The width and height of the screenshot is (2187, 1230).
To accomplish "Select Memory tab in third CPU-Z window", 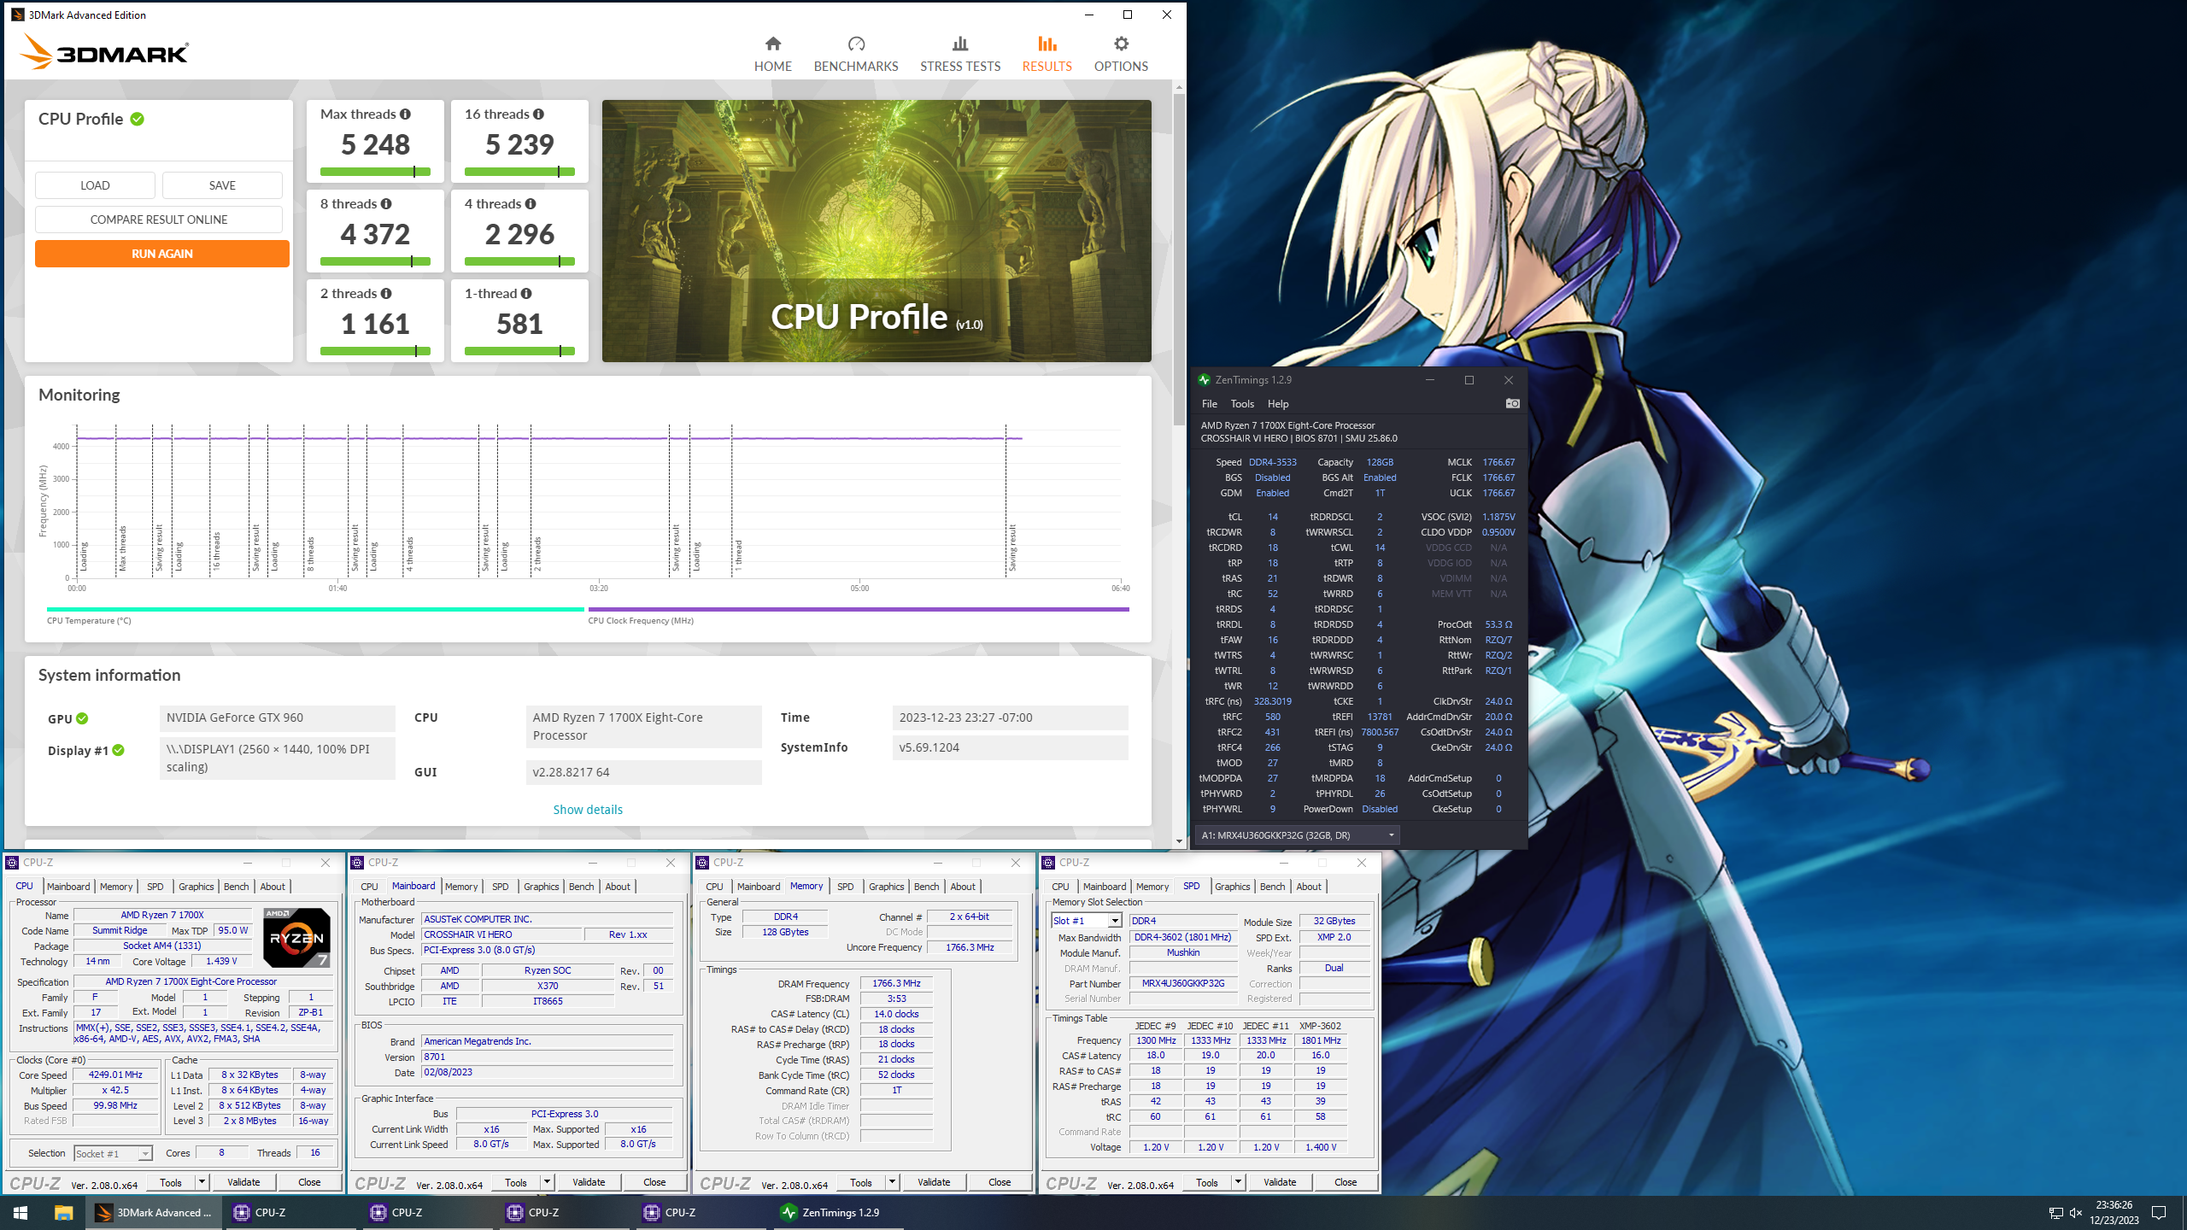I will pyautogui.click(x=806, y=887).
